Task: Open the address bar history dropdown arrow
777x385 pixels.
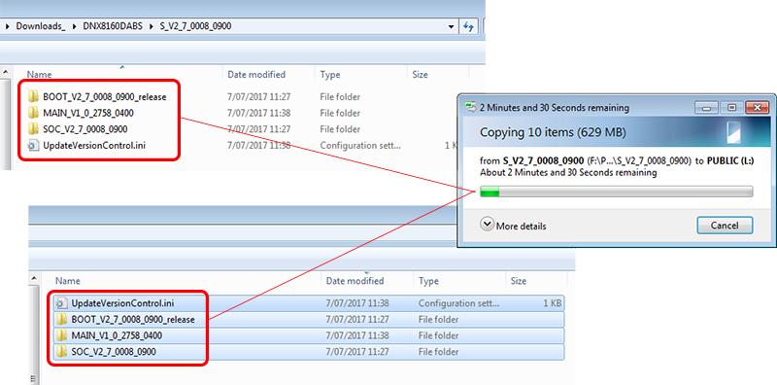Action: [x=451, y=26]
